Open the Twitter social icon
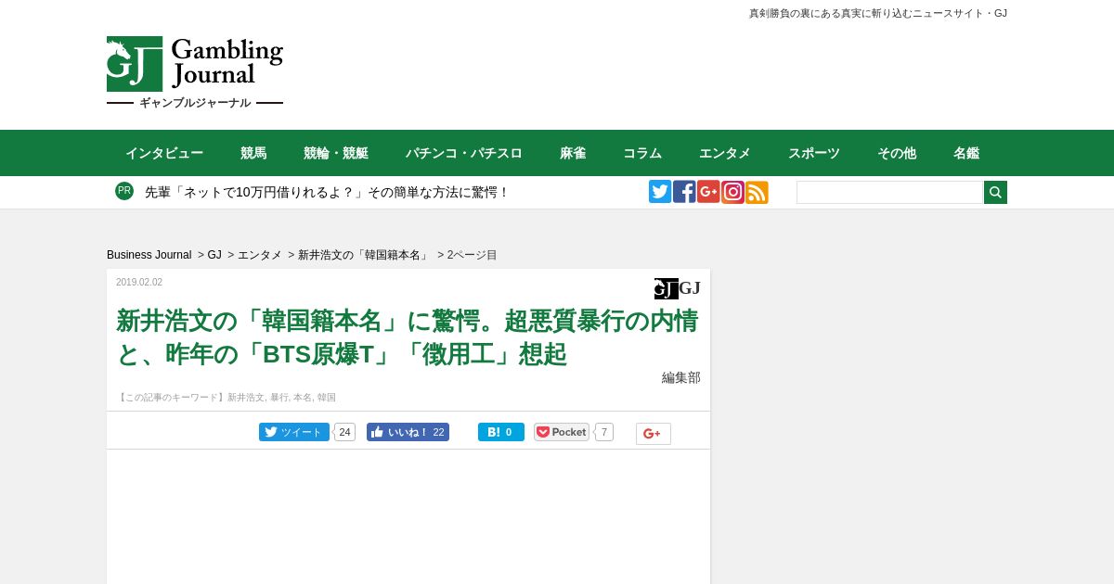Image resolution: width=1114 pixels, height=584 pixels. tap(660, 192)
